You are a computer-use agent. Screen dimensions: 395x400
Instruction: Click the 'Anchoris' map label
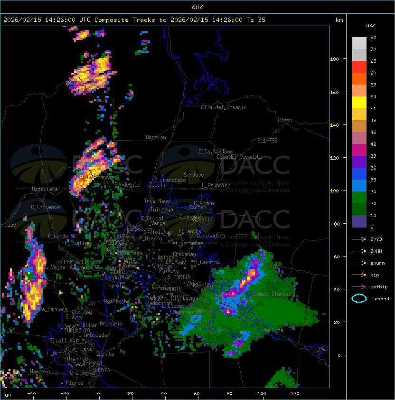(111, 324)
